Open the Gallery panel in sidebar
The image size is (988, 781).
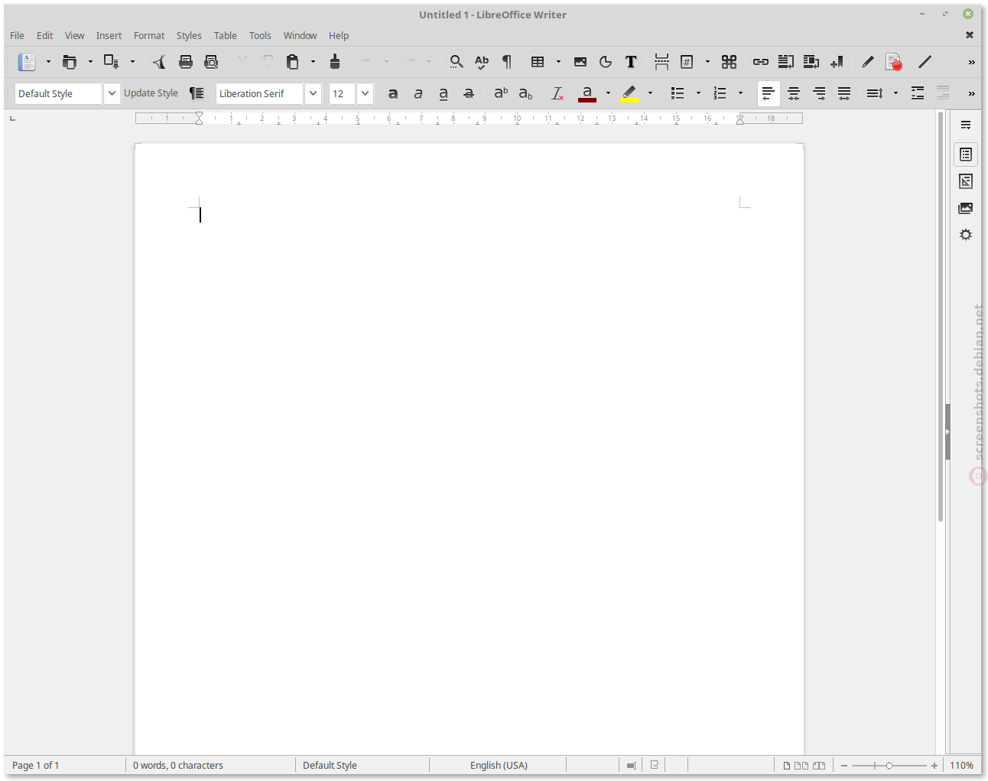pyautogui.click(x=966, y=208)
